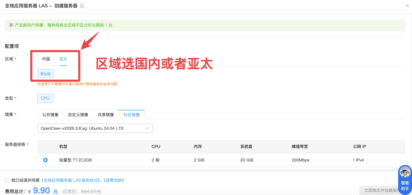Screen dimensions: 412x195
Task: Click the document icon beside the page title
Action: (82, 6)
